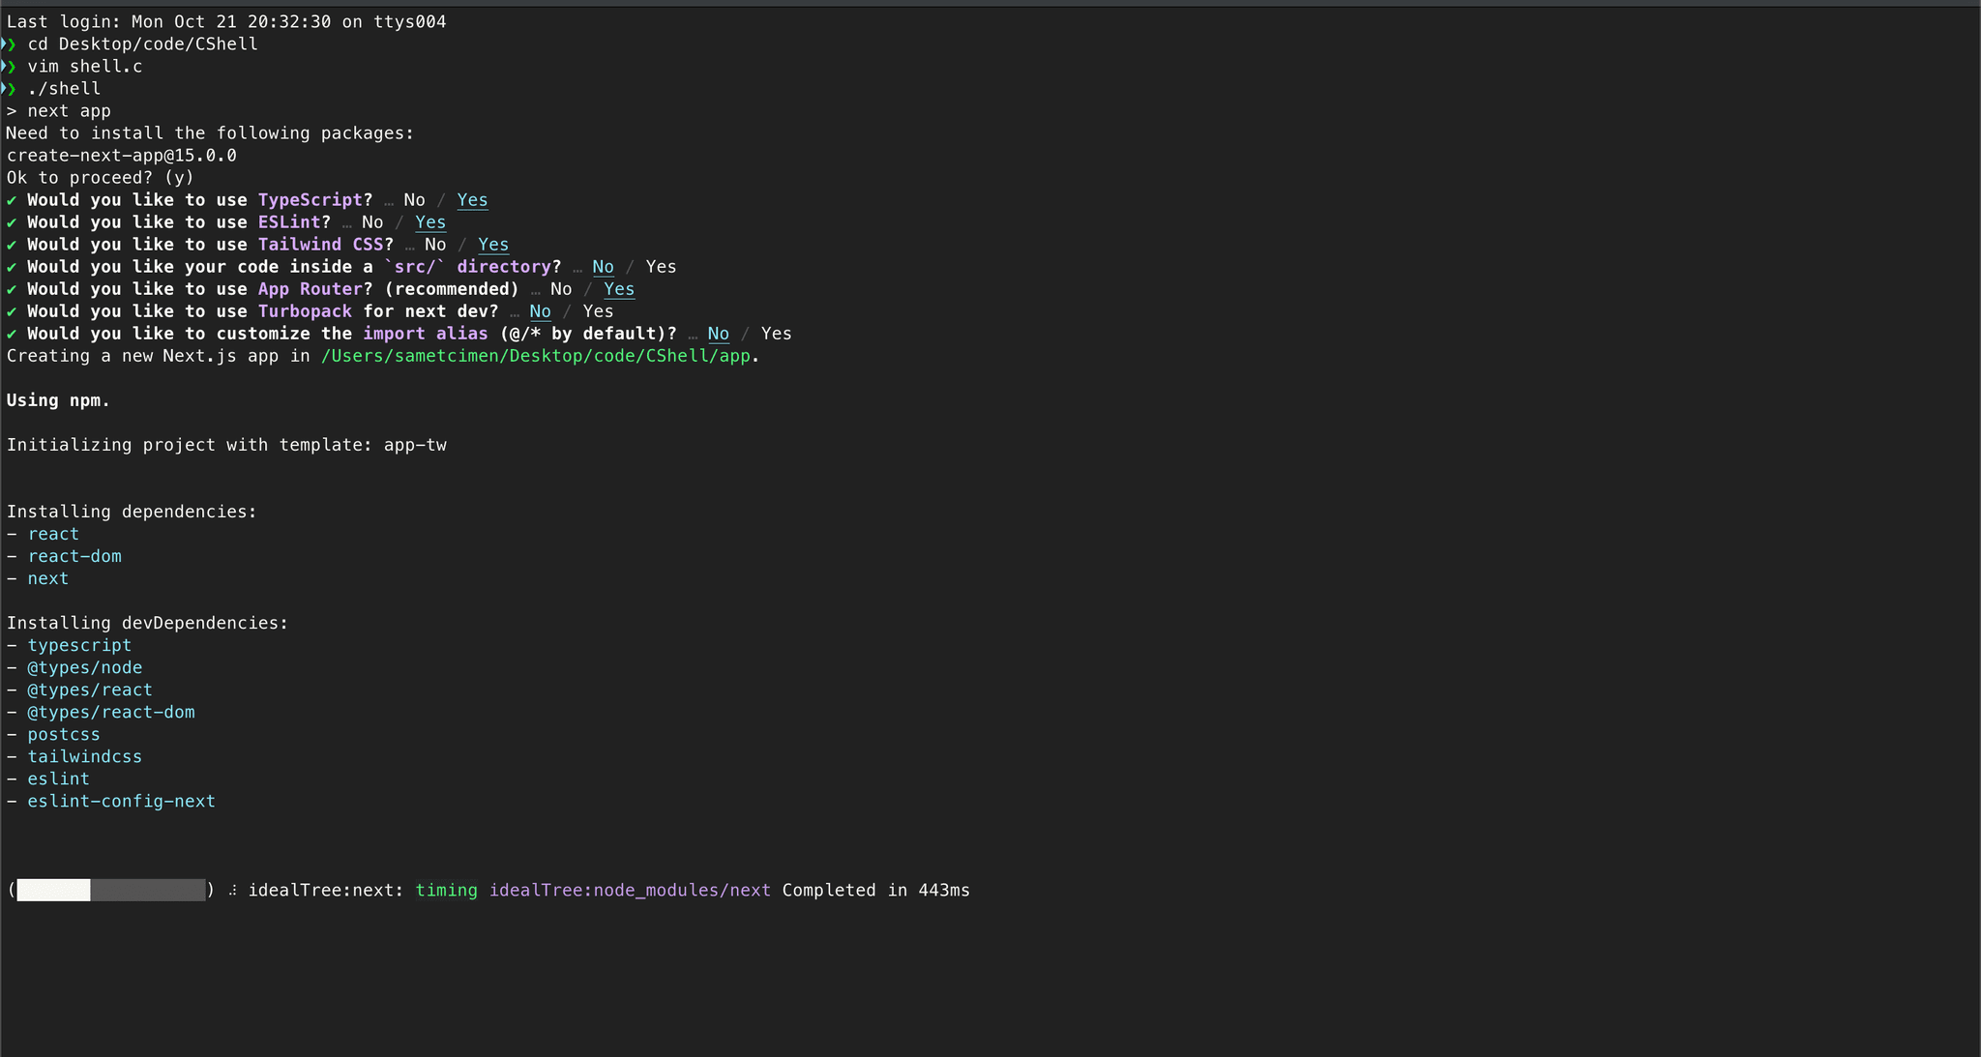The image size is (1981, 1057).
Task: Click the green checkmark beside import alias question
Action: pos(12,334)
